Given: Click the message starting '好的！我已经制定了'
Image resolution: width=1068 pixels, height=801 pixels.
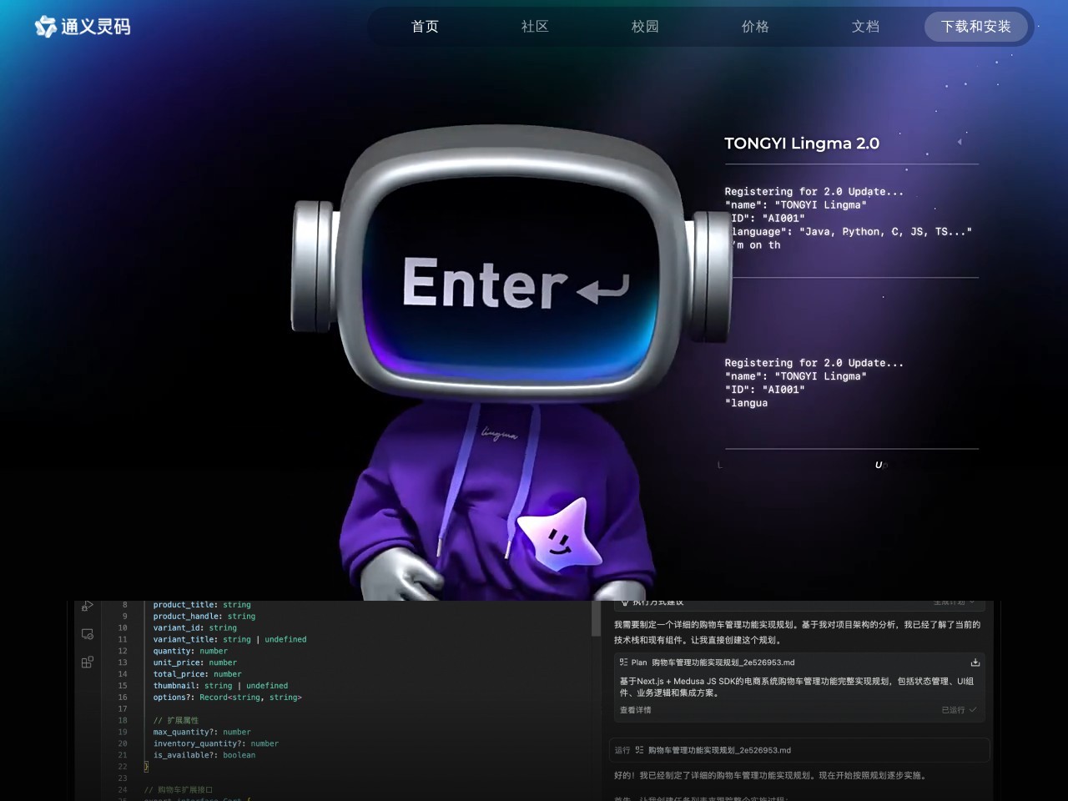Looking at the screenshot, I should 770,775.
